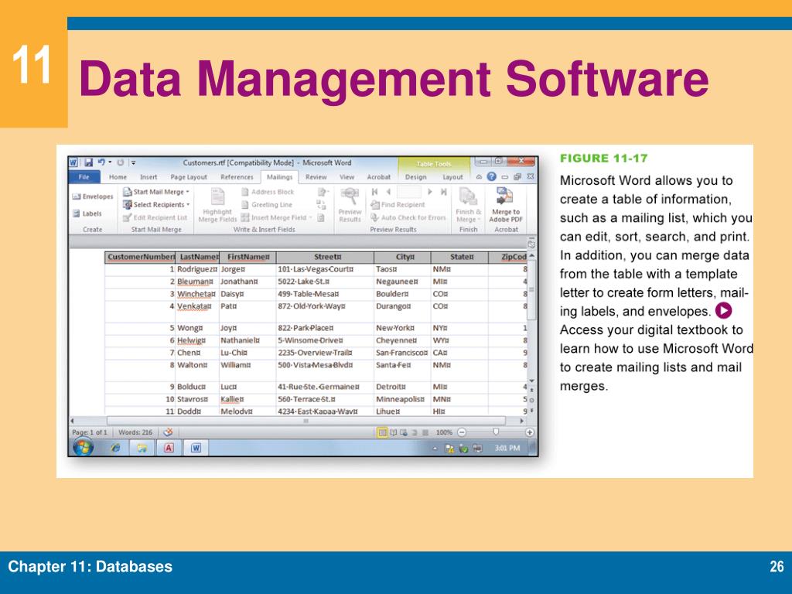Open the Undo history dropdown arrow

[x=110, y=162]
